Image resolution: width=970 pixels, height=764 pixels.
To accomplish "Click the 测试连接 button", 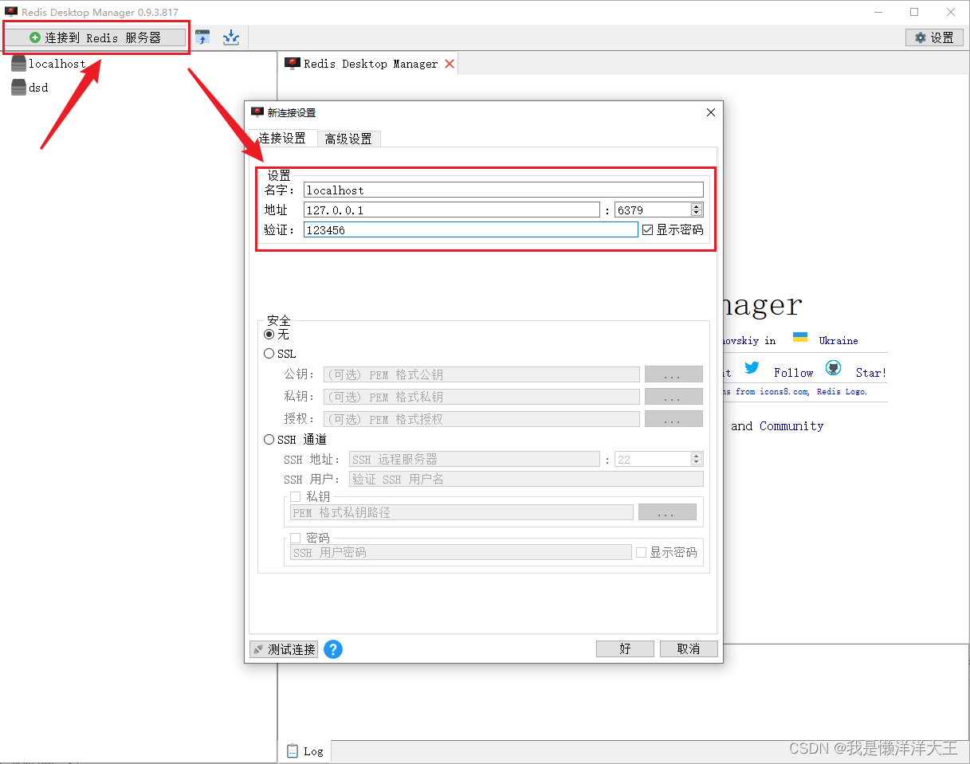I will pos(283,648).
